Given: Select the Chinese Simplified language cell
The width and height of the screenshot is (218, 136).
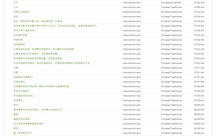Looking at the screenshot, I should coord(171,2).
